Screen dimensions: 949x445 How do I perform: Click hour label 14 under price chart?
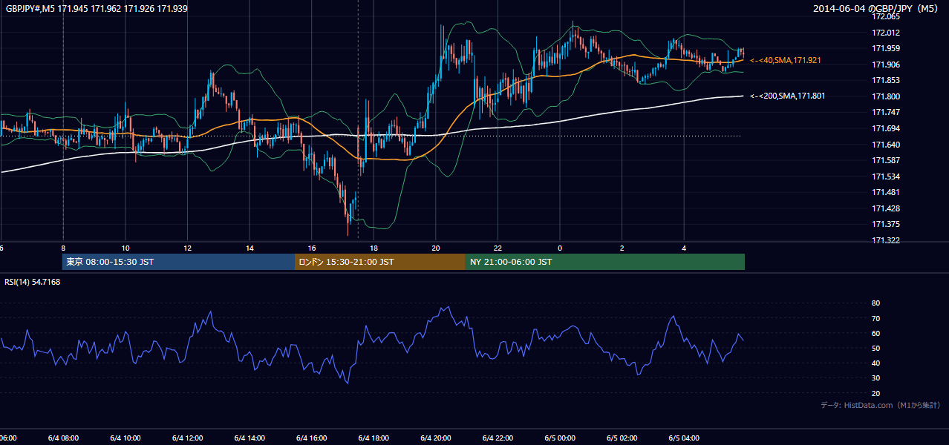pyautogui.click(x=250, y=248)
